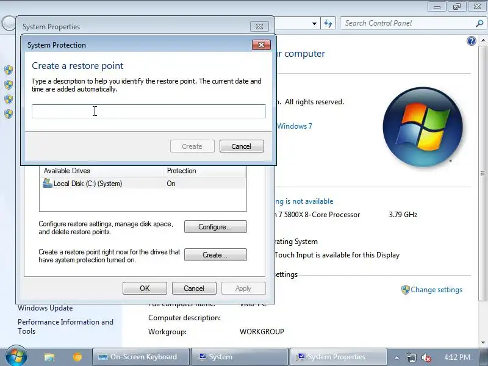Switch to System Properties taskbar button

coord(339,357)
